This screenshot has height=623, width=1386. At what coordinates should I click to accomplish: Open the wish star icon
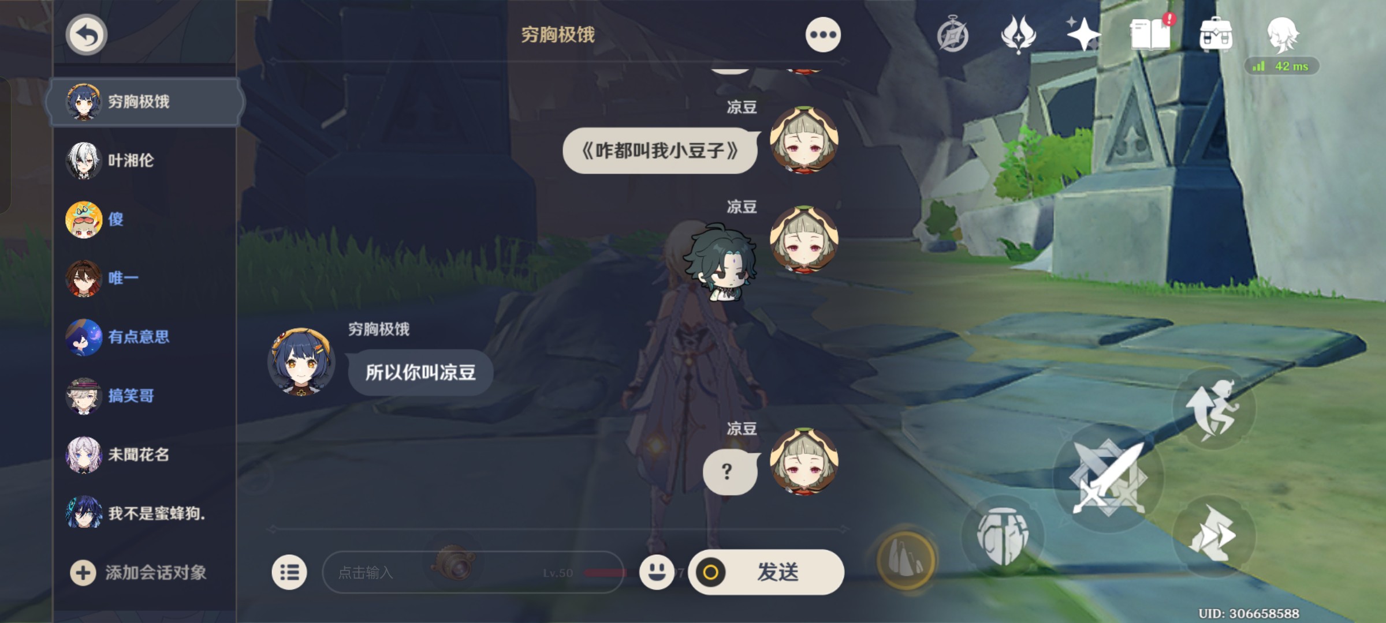click(1083, 35)
